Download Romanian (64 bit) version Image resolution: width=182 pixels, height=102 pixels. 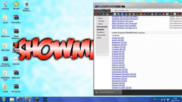[x=119, y=81]
